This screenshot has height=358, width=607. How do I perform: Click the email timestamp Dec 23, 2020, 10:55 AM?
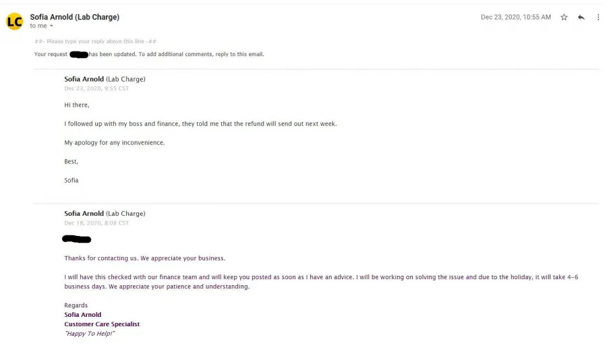tap(516, 17)
